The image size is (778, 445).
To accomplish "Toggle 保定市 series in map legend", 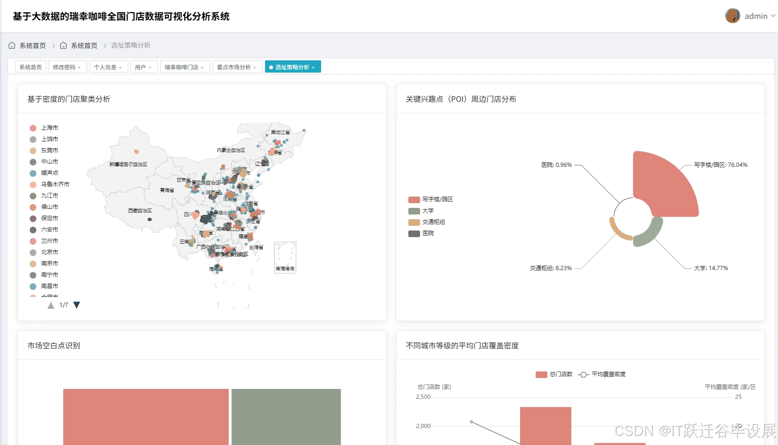I will click(44, 218).
